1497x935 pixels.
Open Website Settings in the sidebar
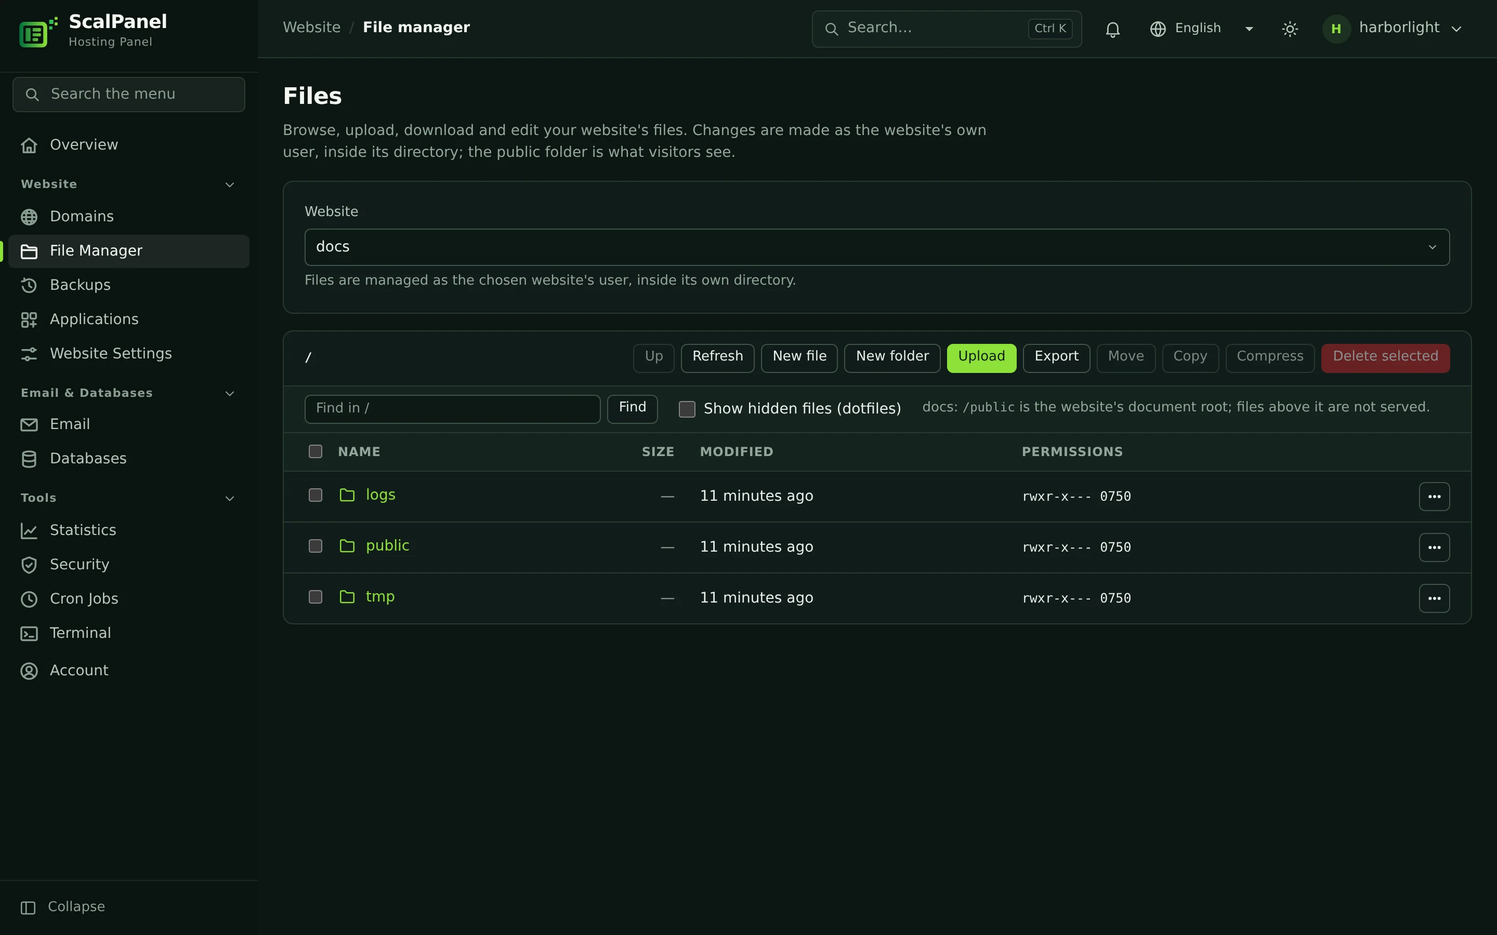[x=129, y=354]
